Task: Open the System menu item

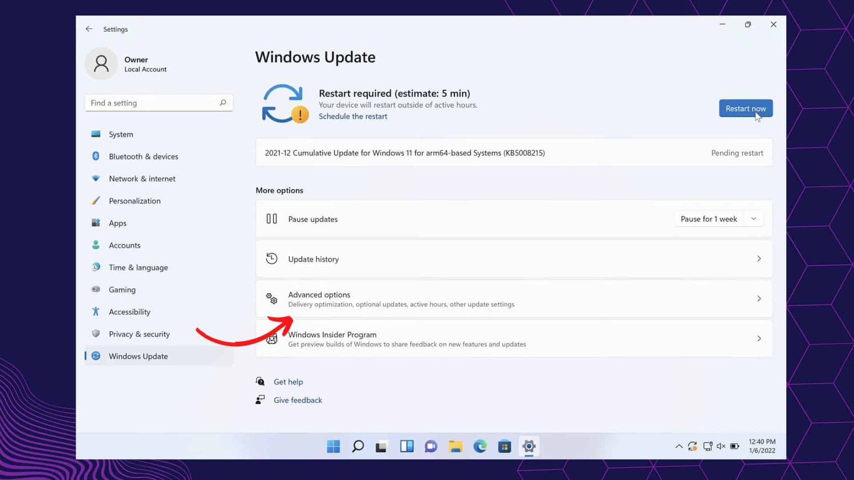Action: 159,134
